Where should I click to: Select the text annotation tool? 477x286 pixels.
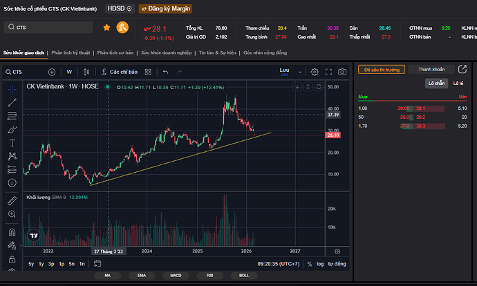12,142
